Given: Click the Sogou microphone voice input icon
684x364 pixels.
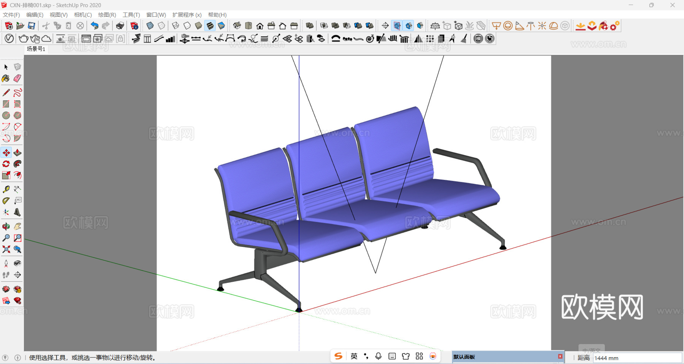Looking at the screenshot, I should 378,356.
